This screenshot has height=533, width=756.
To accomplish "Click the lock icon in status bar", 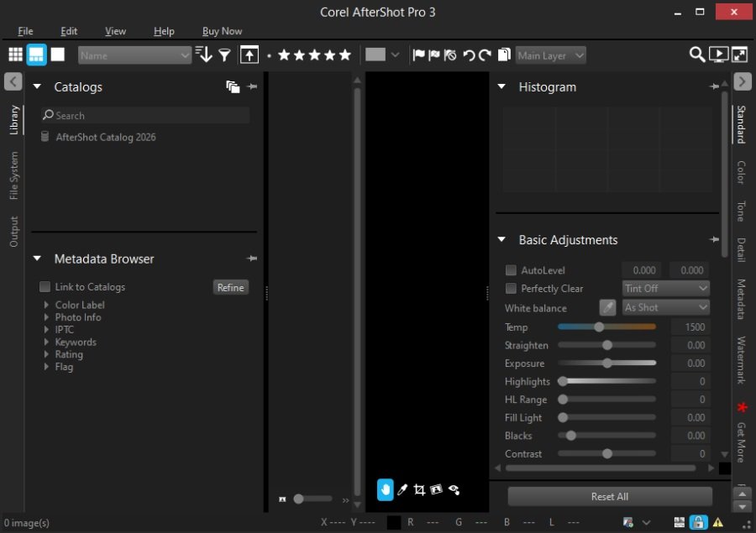I will (698, 522).
